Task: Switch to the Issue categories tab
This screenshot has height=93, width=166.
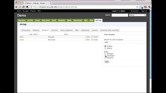Action: pos(67,30)
